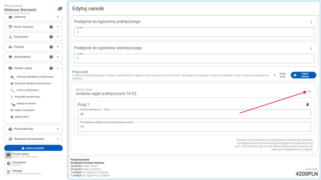Viewport: 321px width, 180px height.
Task: Collapse the Cennik i opłaty section
Action: click(58, 68)
